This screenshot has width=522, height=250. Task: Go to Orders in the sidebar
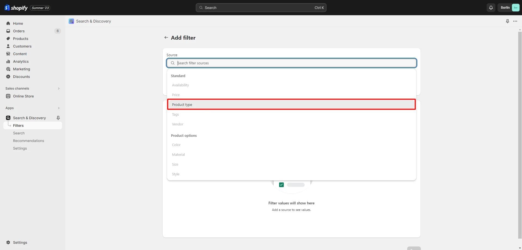coord(19,31)
